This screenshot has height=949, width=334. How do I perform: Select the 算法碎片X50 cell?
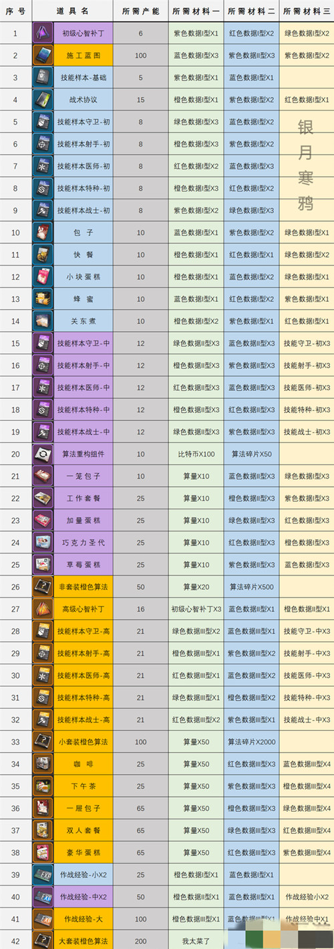[x=251, y=454]
